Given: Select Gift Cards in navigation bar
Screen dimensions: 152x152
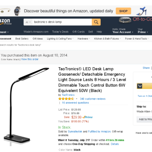Looking at the screenshot, I should pyautogui.click(x=78, y=32).
